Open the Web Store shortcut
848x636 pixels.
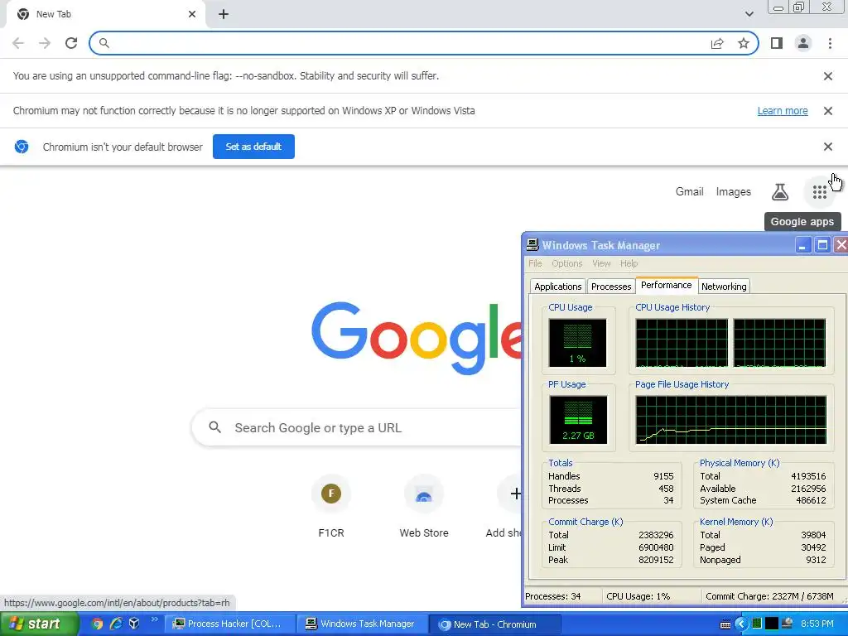424,507
